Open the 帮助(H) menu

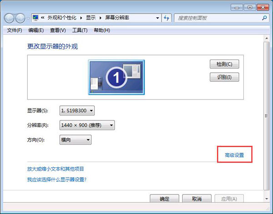coord(102,30)
